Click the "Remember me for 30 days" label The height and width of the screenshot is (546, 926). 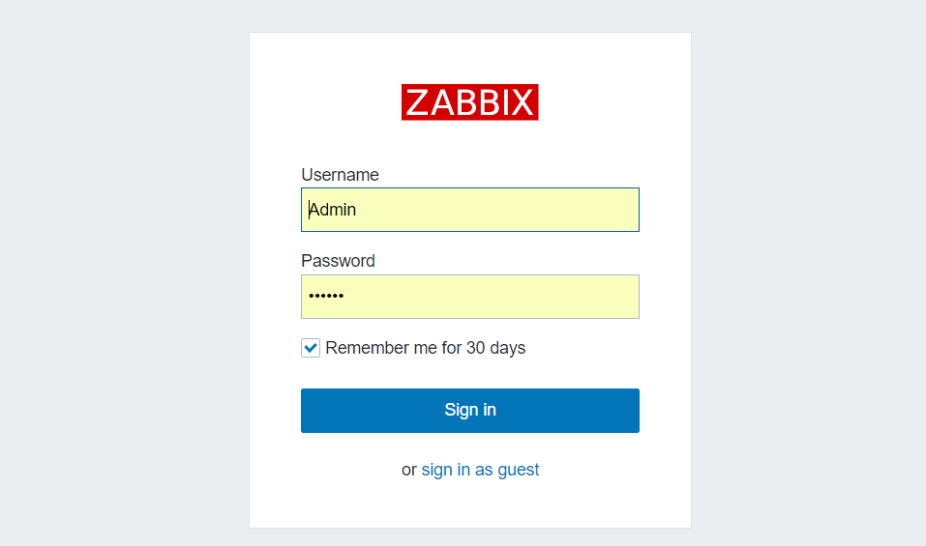tap(425, 348)
